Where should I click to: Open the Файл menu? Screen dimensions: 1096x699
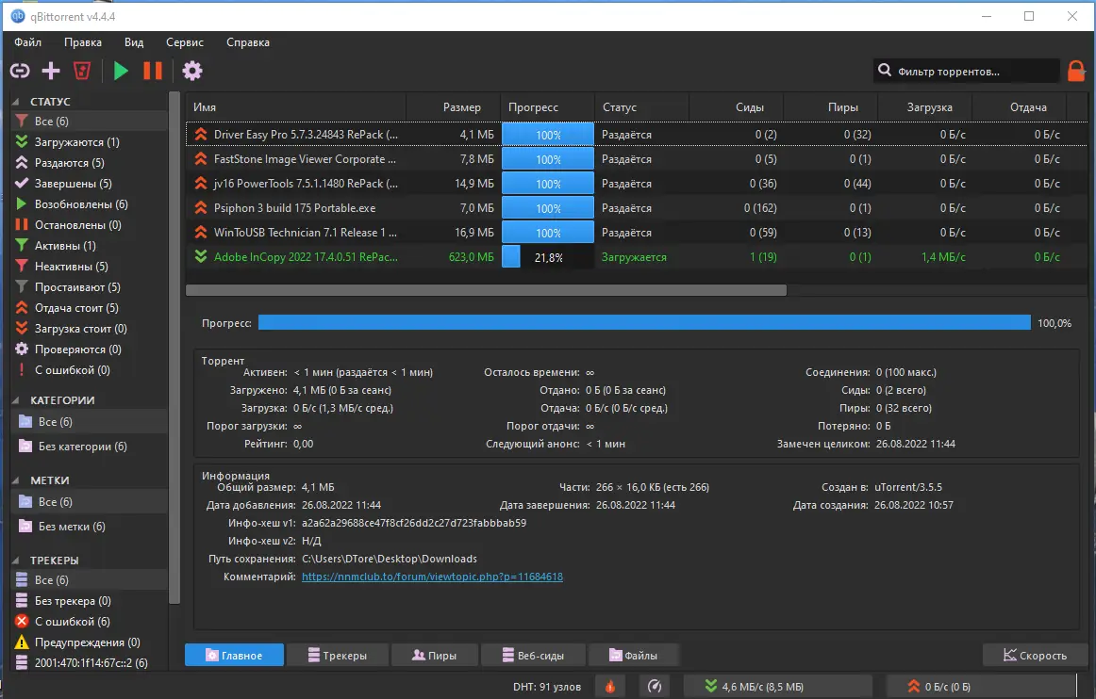point(28,41)
